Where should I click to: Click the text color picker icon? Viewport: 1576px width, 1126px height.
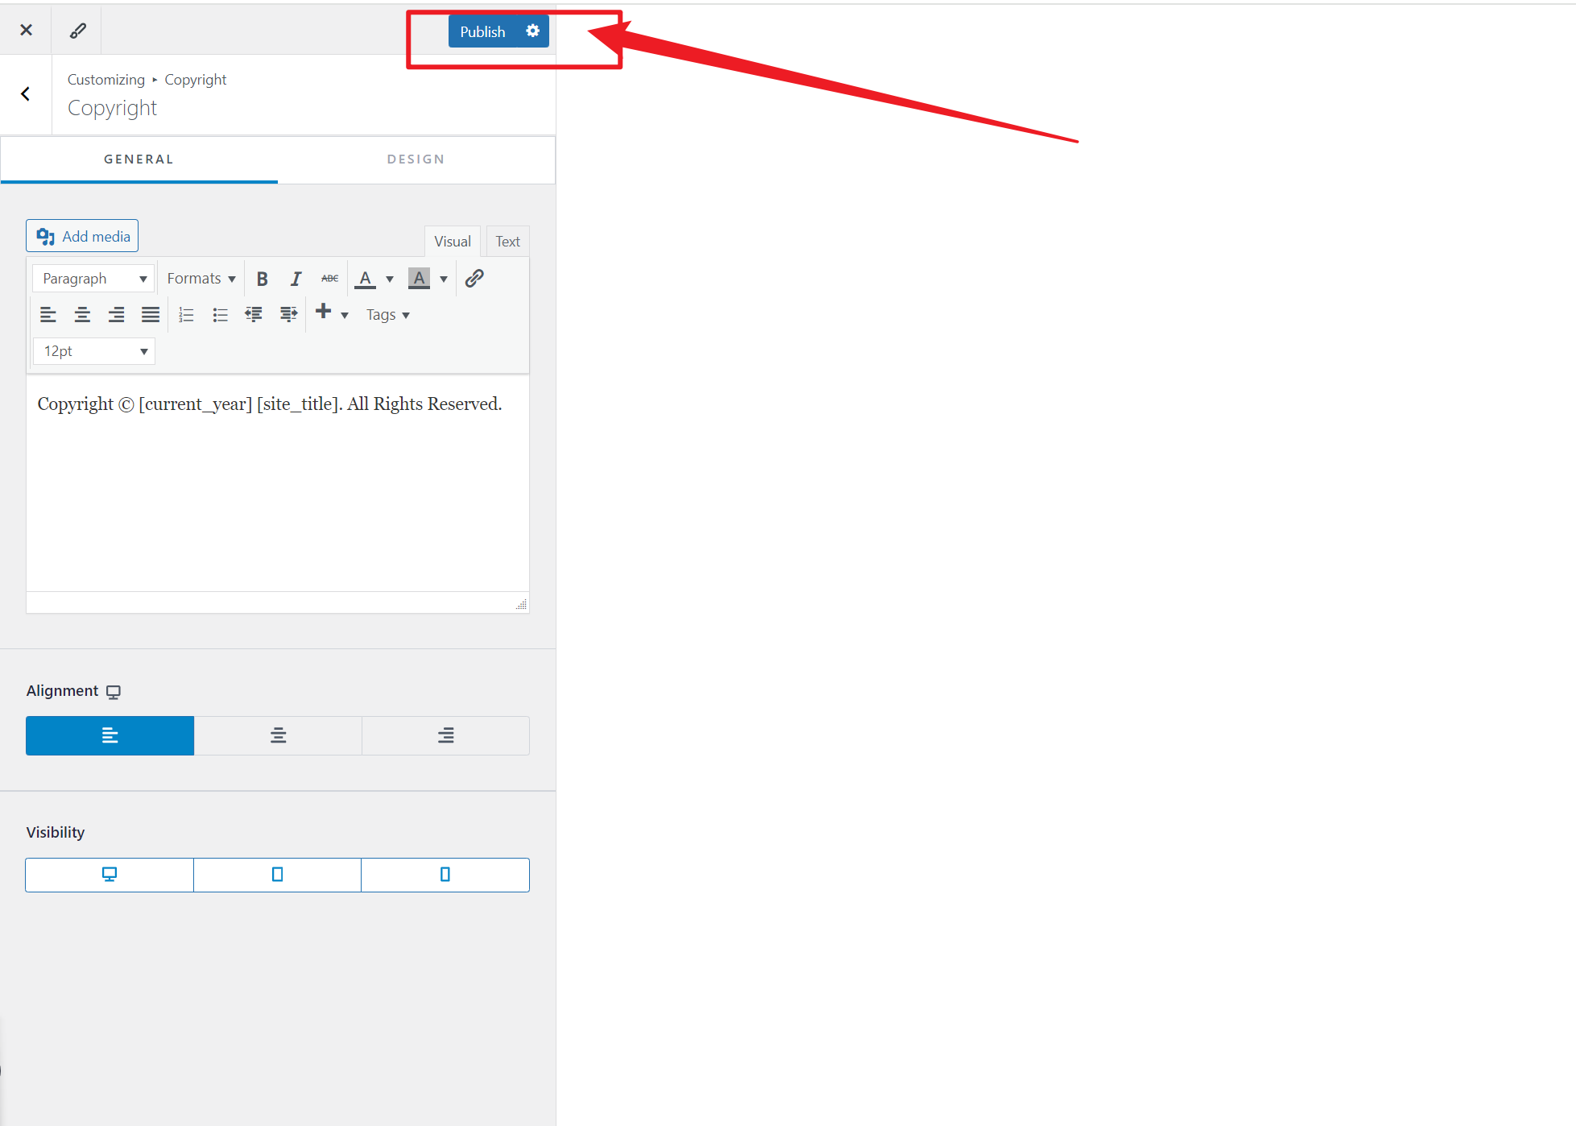[366, 279]
